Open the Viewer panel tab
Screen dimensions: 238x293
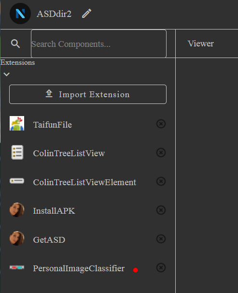pyautogui.click(x=201, y=44)
